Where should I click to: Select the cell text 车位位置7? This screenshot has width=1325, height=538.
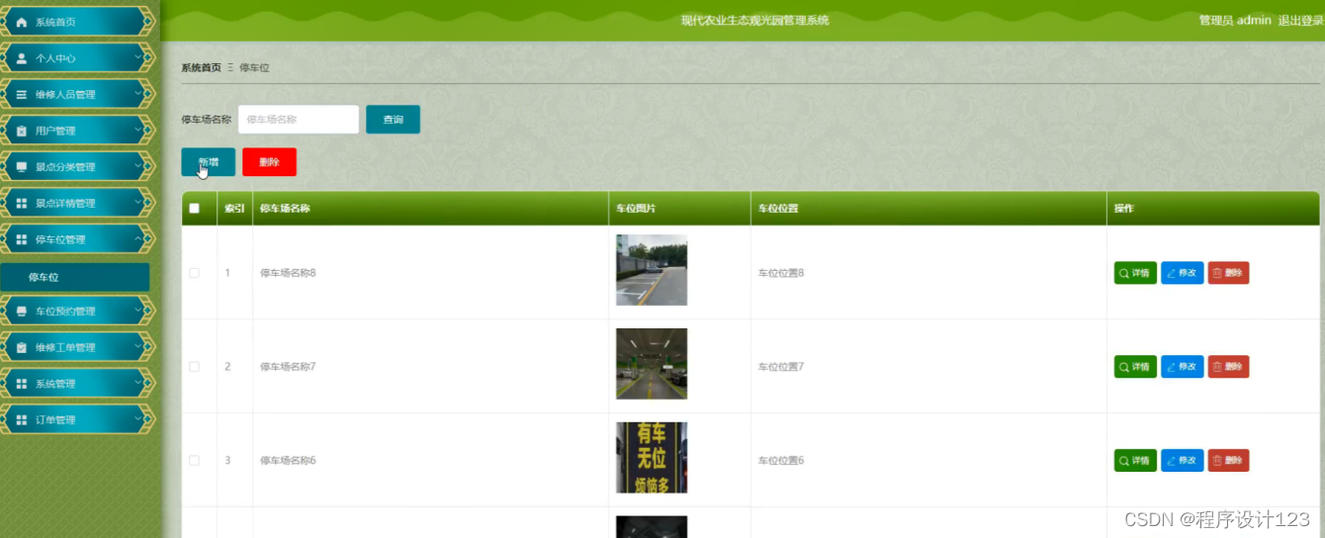(x=781, y=367)
